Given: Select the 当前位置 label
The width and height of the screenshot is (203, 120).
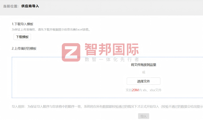Looking at the screenshot, I should [11, 6].
